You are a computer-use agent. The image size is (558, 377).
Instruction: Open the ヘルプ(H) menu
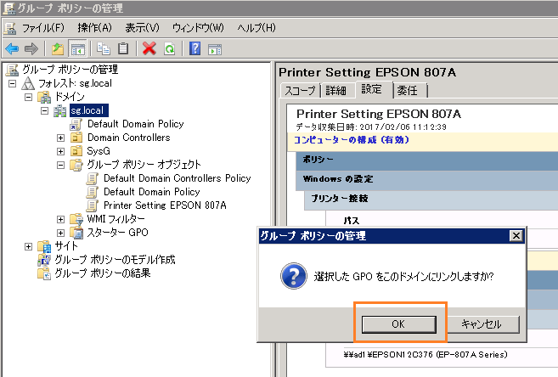pyautogui.click(x=256, y=28)
